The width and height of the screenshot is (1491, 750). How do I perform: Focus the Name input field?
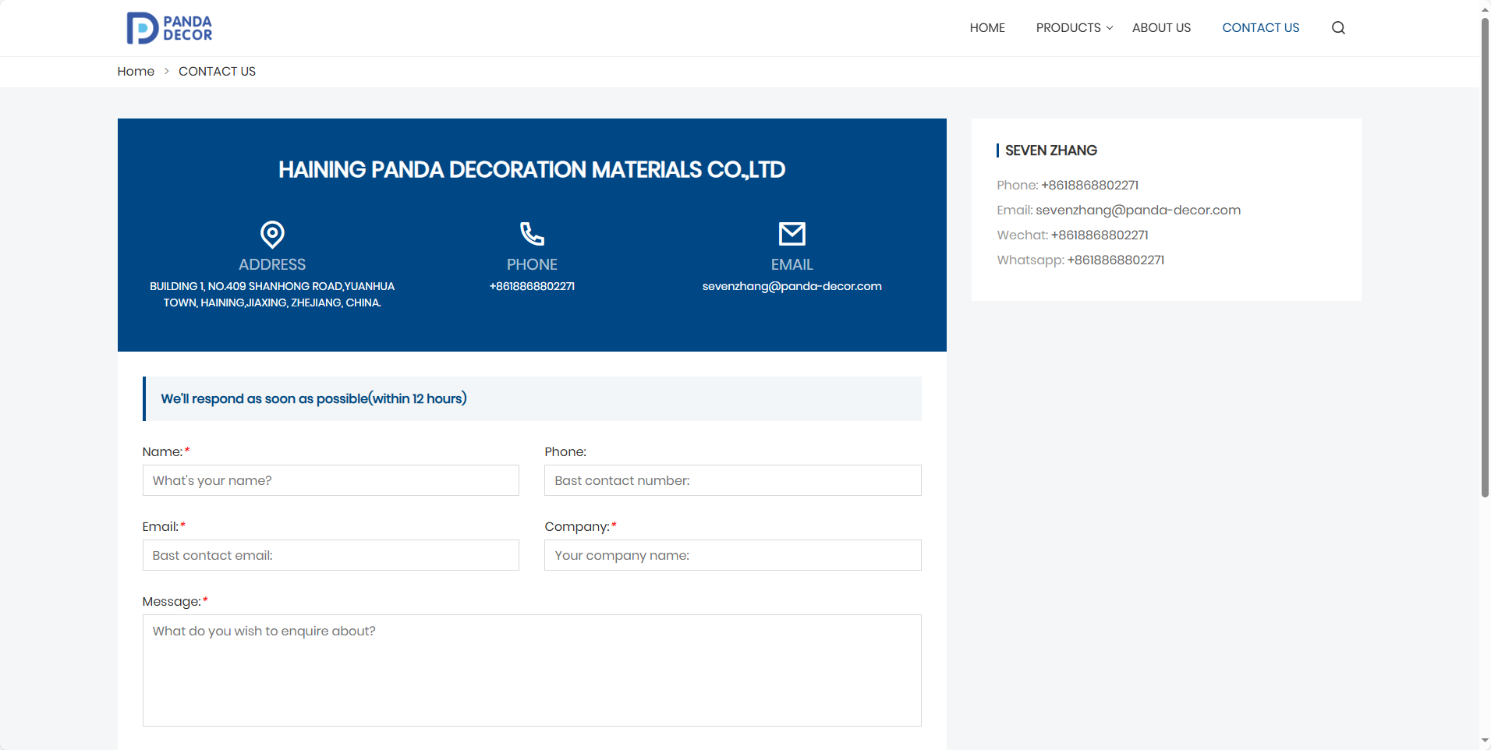coord(331,480)
